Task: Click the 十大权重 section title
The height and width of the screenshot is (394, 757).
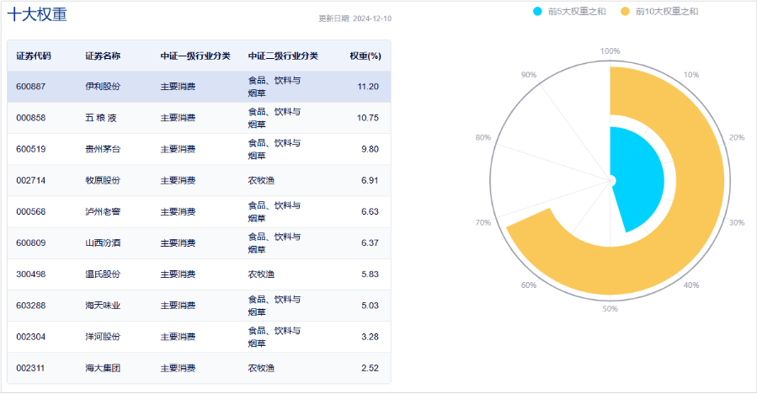Action: pos(37,14)
